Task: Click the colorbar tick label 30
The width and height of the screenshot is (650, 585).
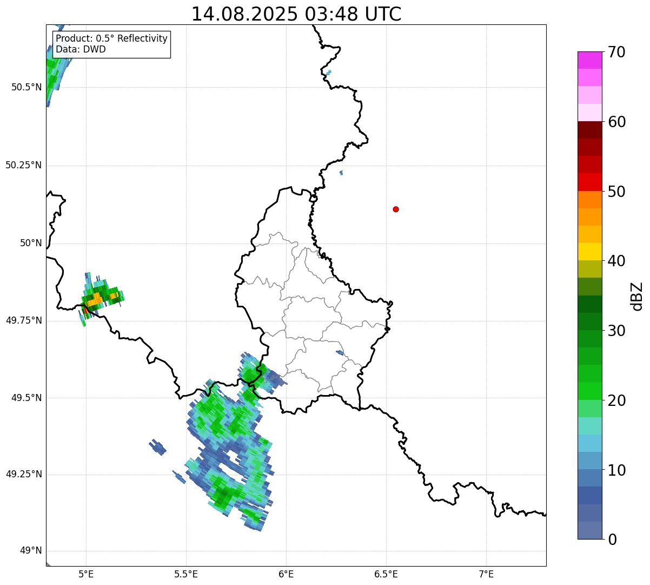Action: tap(616, 331)
